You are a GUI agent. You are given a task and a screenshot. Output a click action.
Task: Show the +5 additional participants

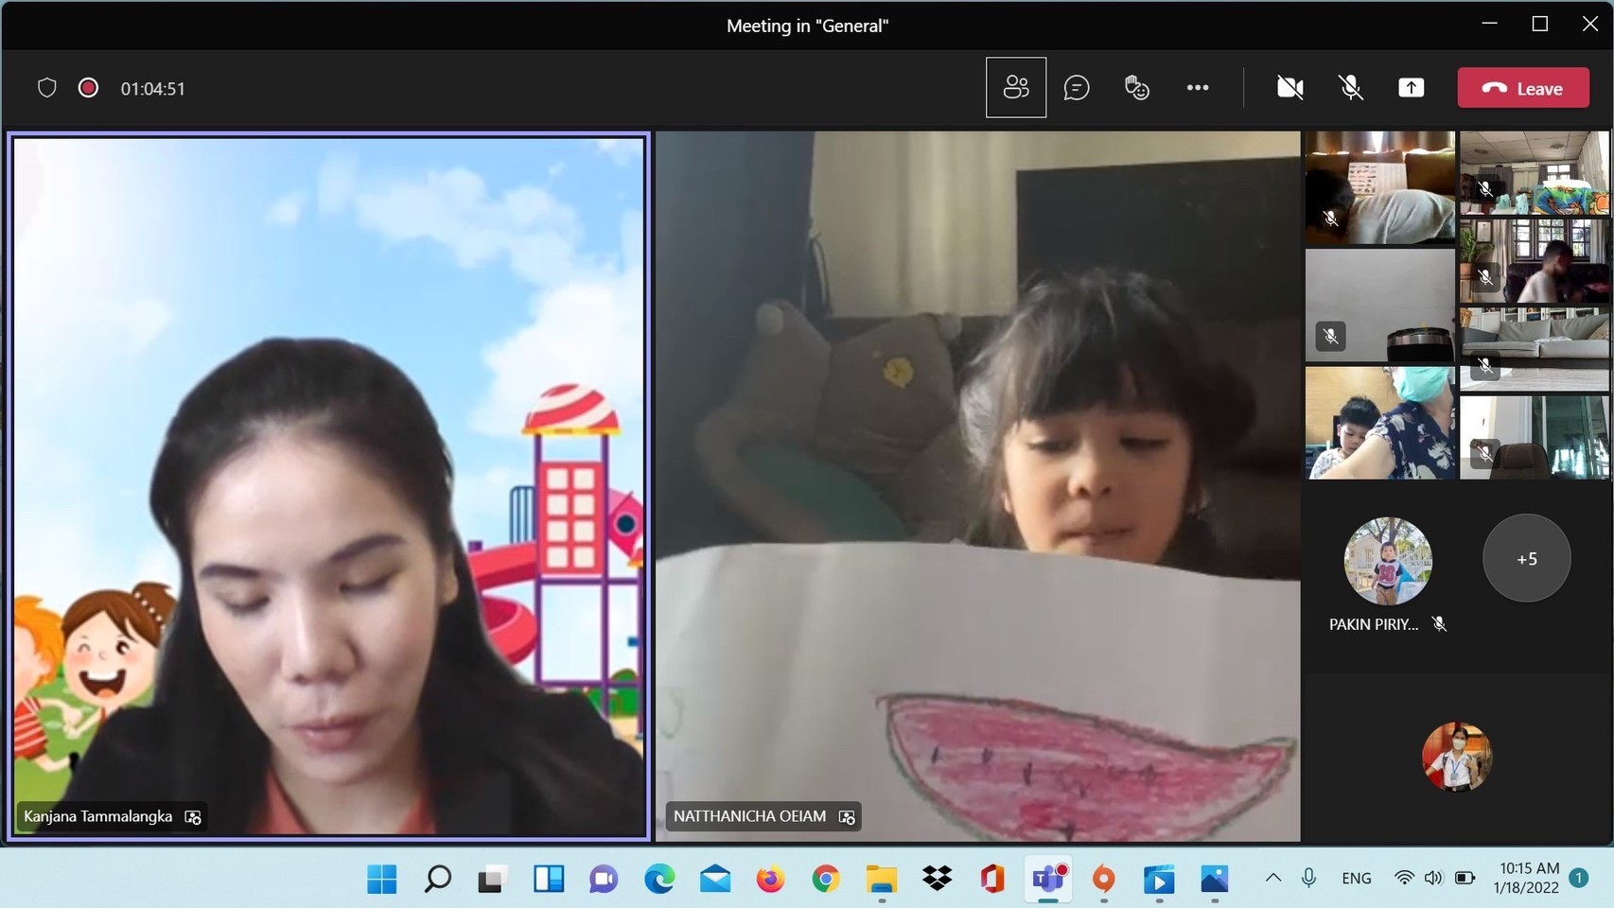[1526, 558]
